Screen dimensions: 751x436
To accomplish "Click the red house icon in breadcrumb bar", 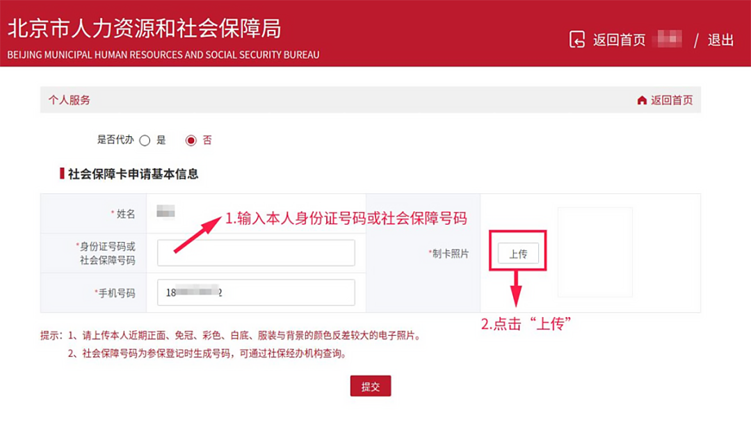I will point(642,100).
